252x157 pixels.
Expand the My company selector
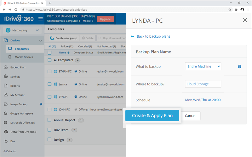[x=22, y=30]
